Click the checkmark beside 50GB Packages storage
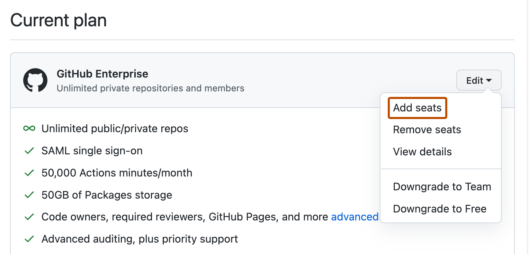The height and width of the screenshot is (254, 529). [29, 195]
